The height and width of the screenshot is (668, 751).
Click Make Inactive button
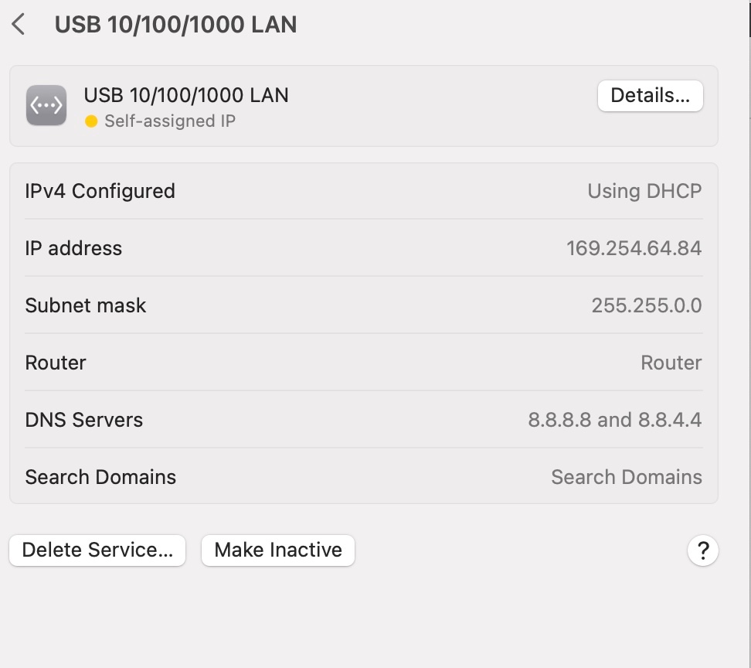pyautogui.click(x=278, y=550)
